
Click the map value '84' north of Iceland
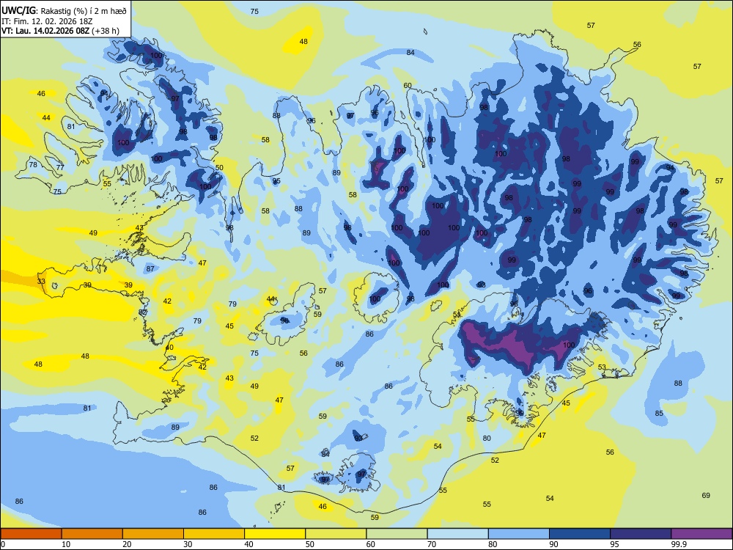[410, 52]
